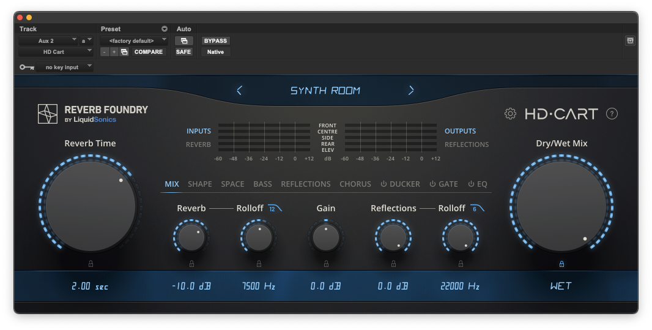Toggle the lock under Reverb level knob

(x=191, y=263)
